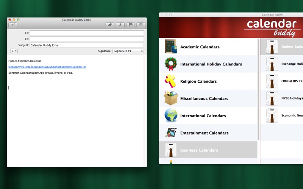303x189 pixels.
Task: Select International Holiday Calendars category
Action: tap(208, 64)
